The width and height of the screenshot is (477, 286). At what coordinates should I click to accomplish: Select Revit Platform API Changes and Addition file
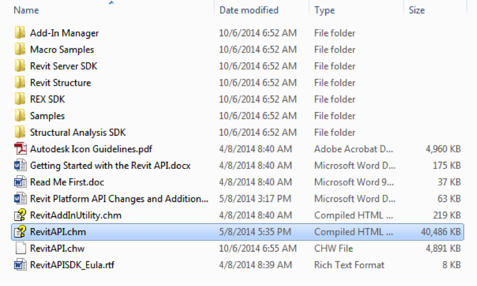pos(119,199)
